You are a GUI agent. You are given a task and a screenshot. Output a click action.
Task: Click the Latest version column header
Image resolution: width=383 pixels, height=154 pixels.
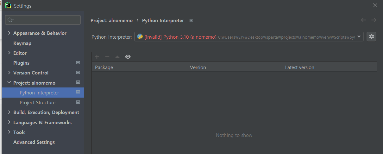click(330, 67)
